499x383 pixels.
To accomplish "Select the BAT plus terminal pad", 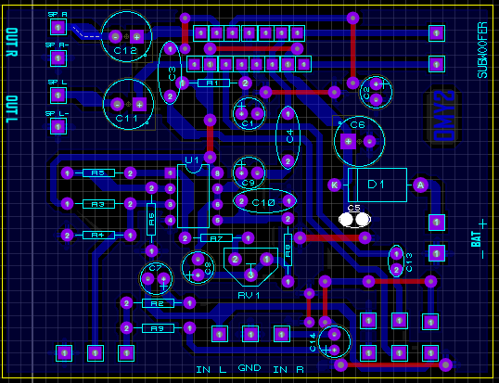I will tap(437, 223).
